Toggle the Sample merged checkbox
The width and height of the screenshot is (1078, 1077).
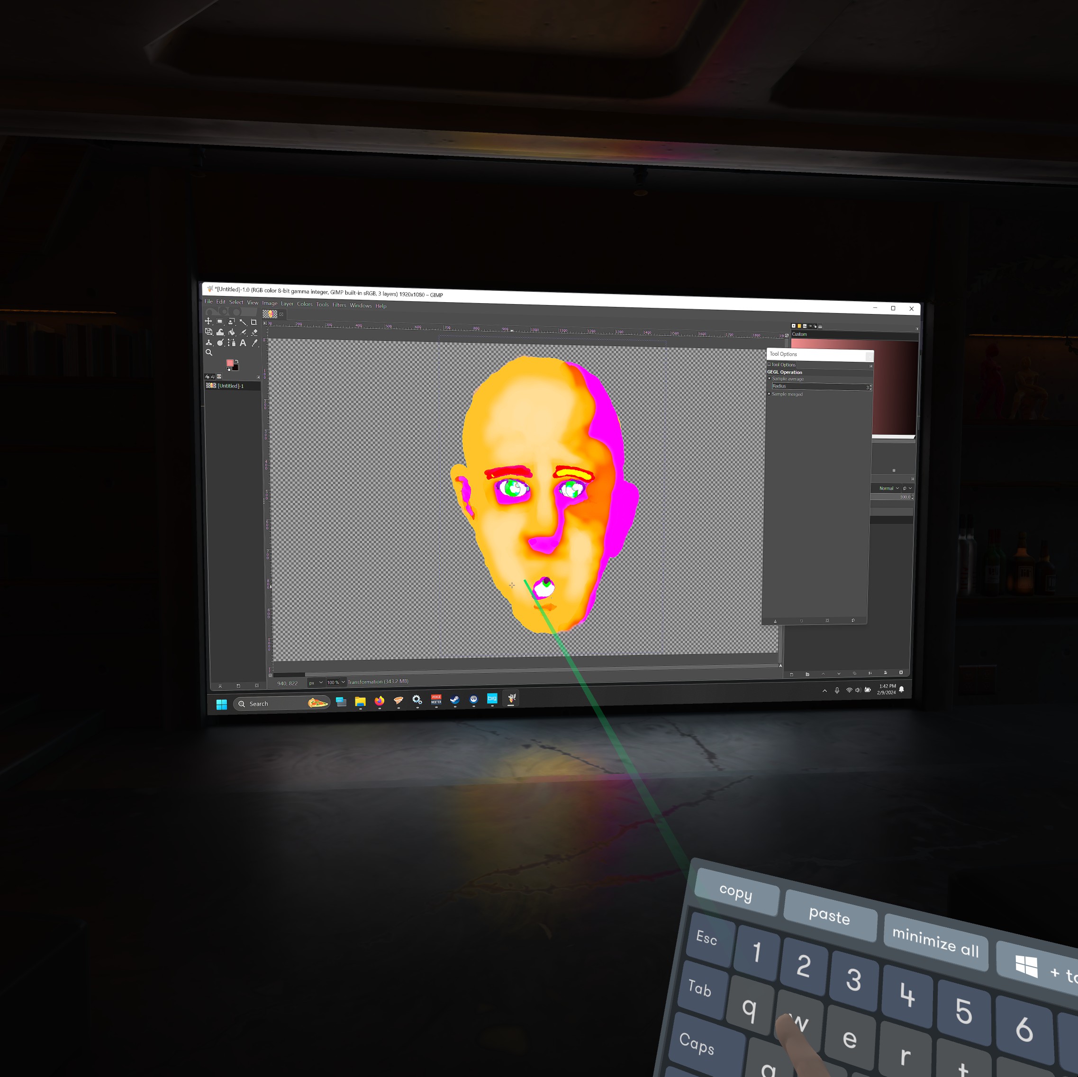point(770,394)
